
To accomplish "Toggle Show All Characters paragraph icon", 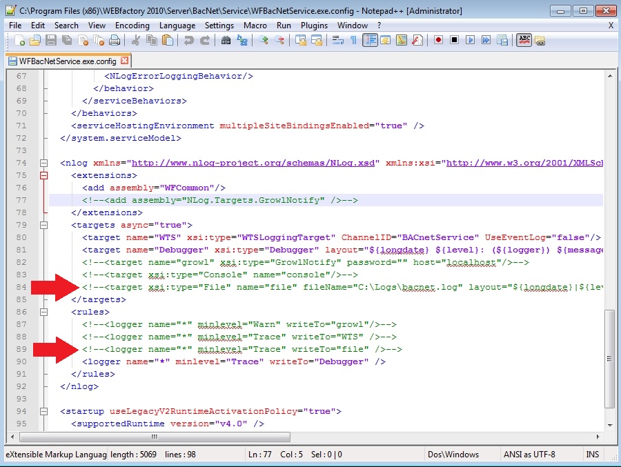I will [353, 40].
